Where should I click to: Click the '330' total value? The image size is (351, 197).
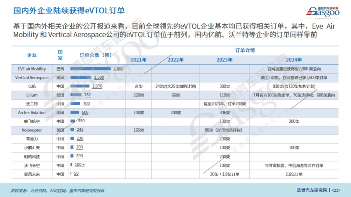click(81, 121)
